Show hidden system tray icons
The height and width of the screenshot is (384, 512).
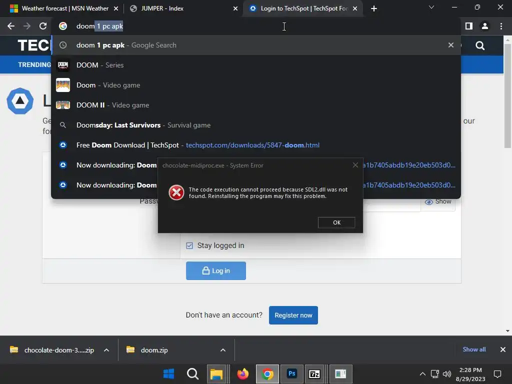422,374
